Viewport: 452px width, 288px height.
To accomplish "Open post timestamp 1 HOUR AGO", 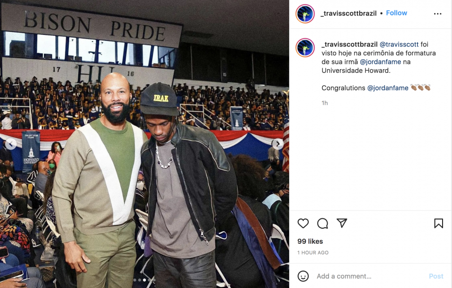I will tap(313, 253).
